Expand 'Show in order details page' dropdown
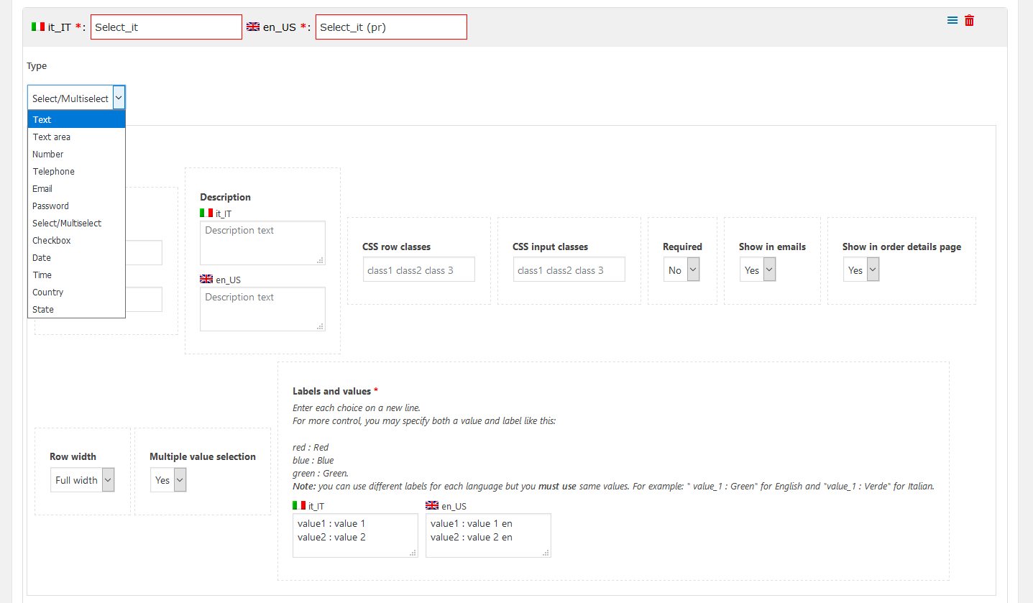The image size is (1033, 603). (861, 270)
